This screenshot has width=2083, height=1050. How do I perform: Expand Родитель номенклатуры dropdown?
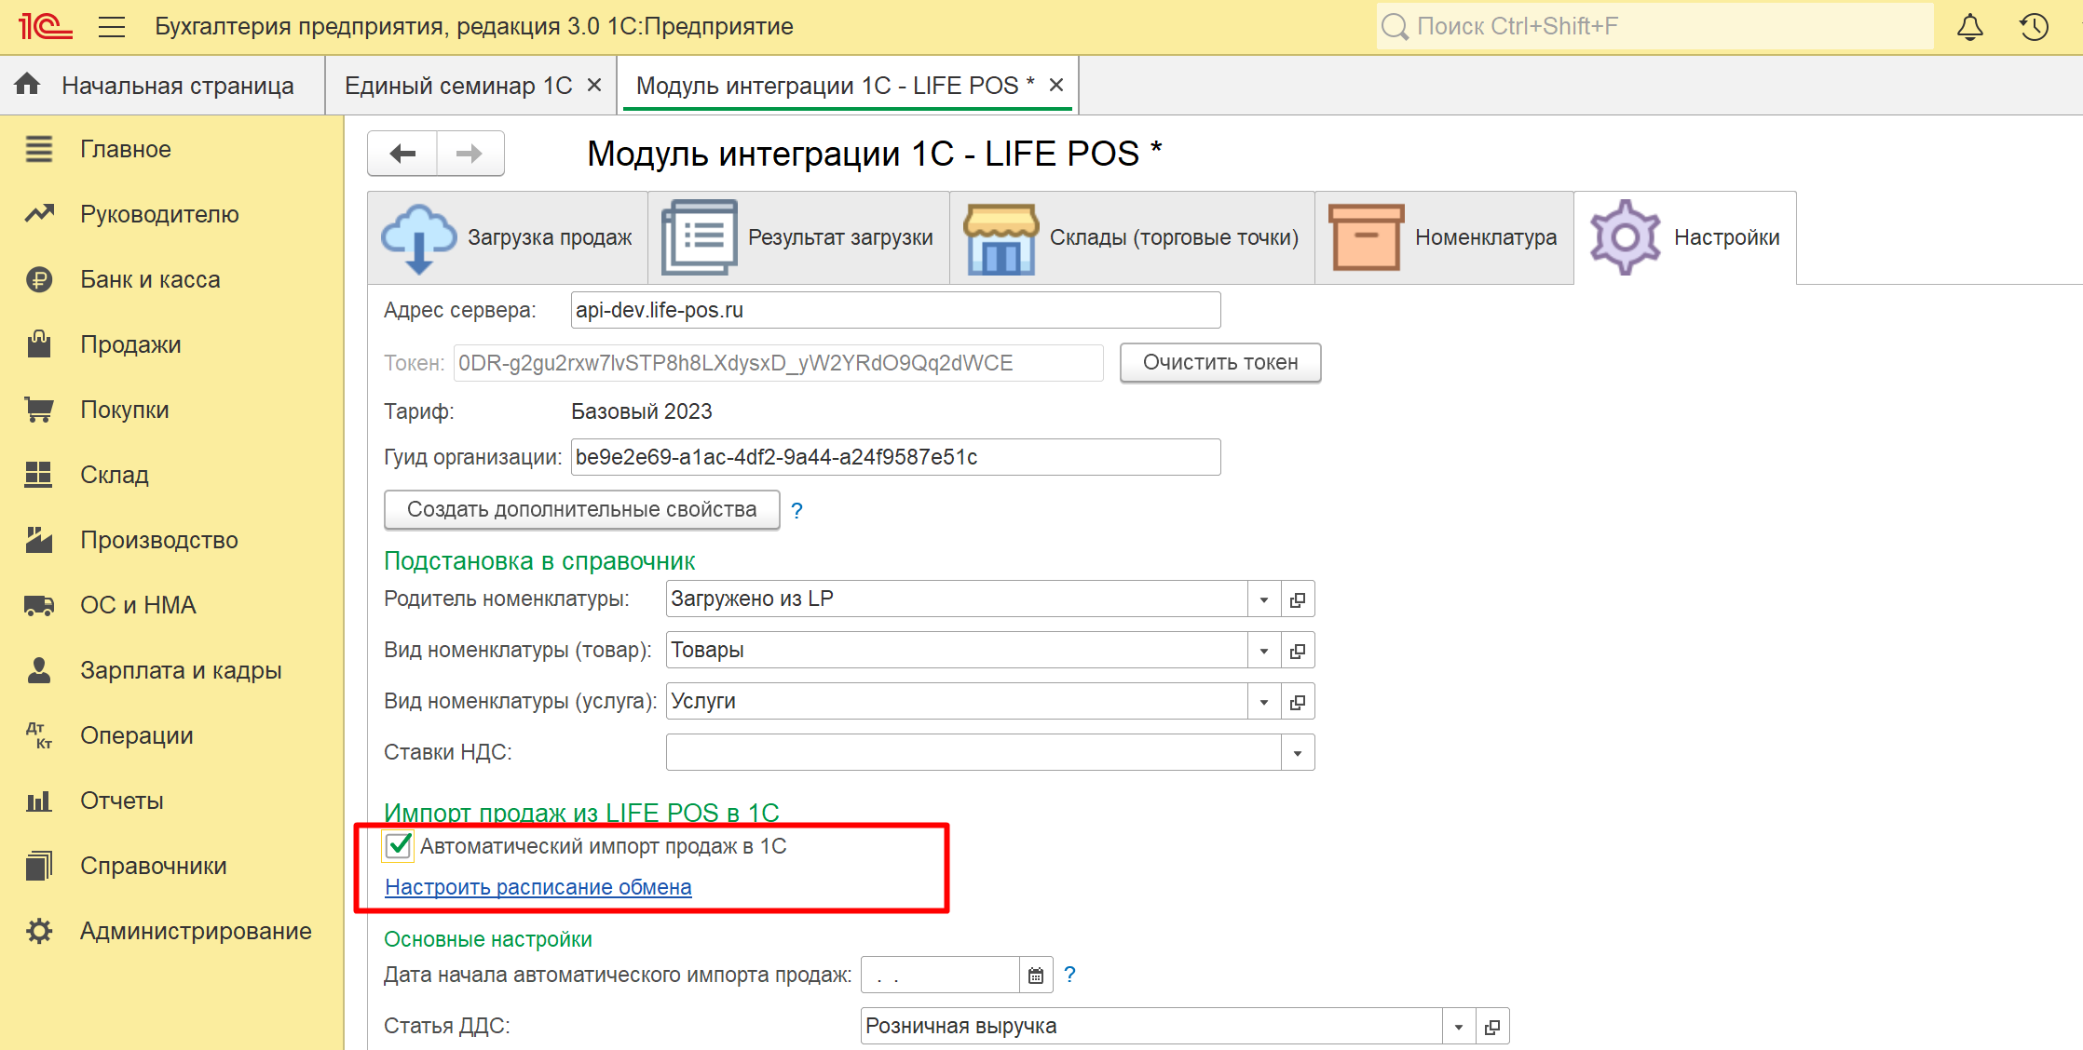point(1264,599)
